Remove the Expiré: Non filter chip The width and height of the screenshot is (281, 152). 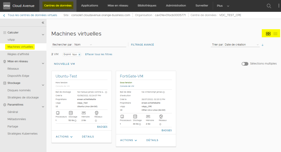79,55
